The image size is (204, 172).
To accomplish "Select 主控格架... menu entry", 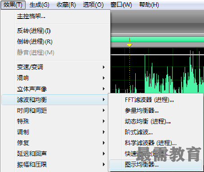I will point(55,16).
